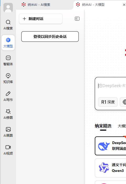Open 智能体 in the sidebar
The width and height of the screenshot is (126, 184).
[x=8, y=60]
